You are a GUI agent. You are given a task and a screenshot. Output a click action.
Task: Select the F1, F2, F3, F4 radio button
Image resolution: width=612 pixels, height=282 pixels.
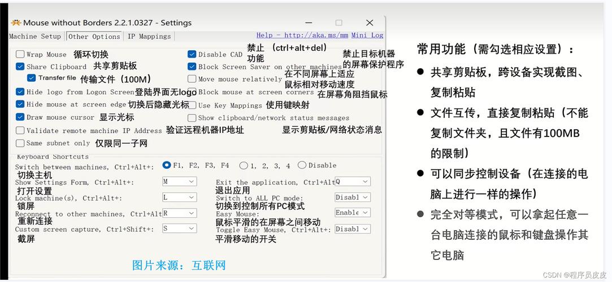coord(167,165)
